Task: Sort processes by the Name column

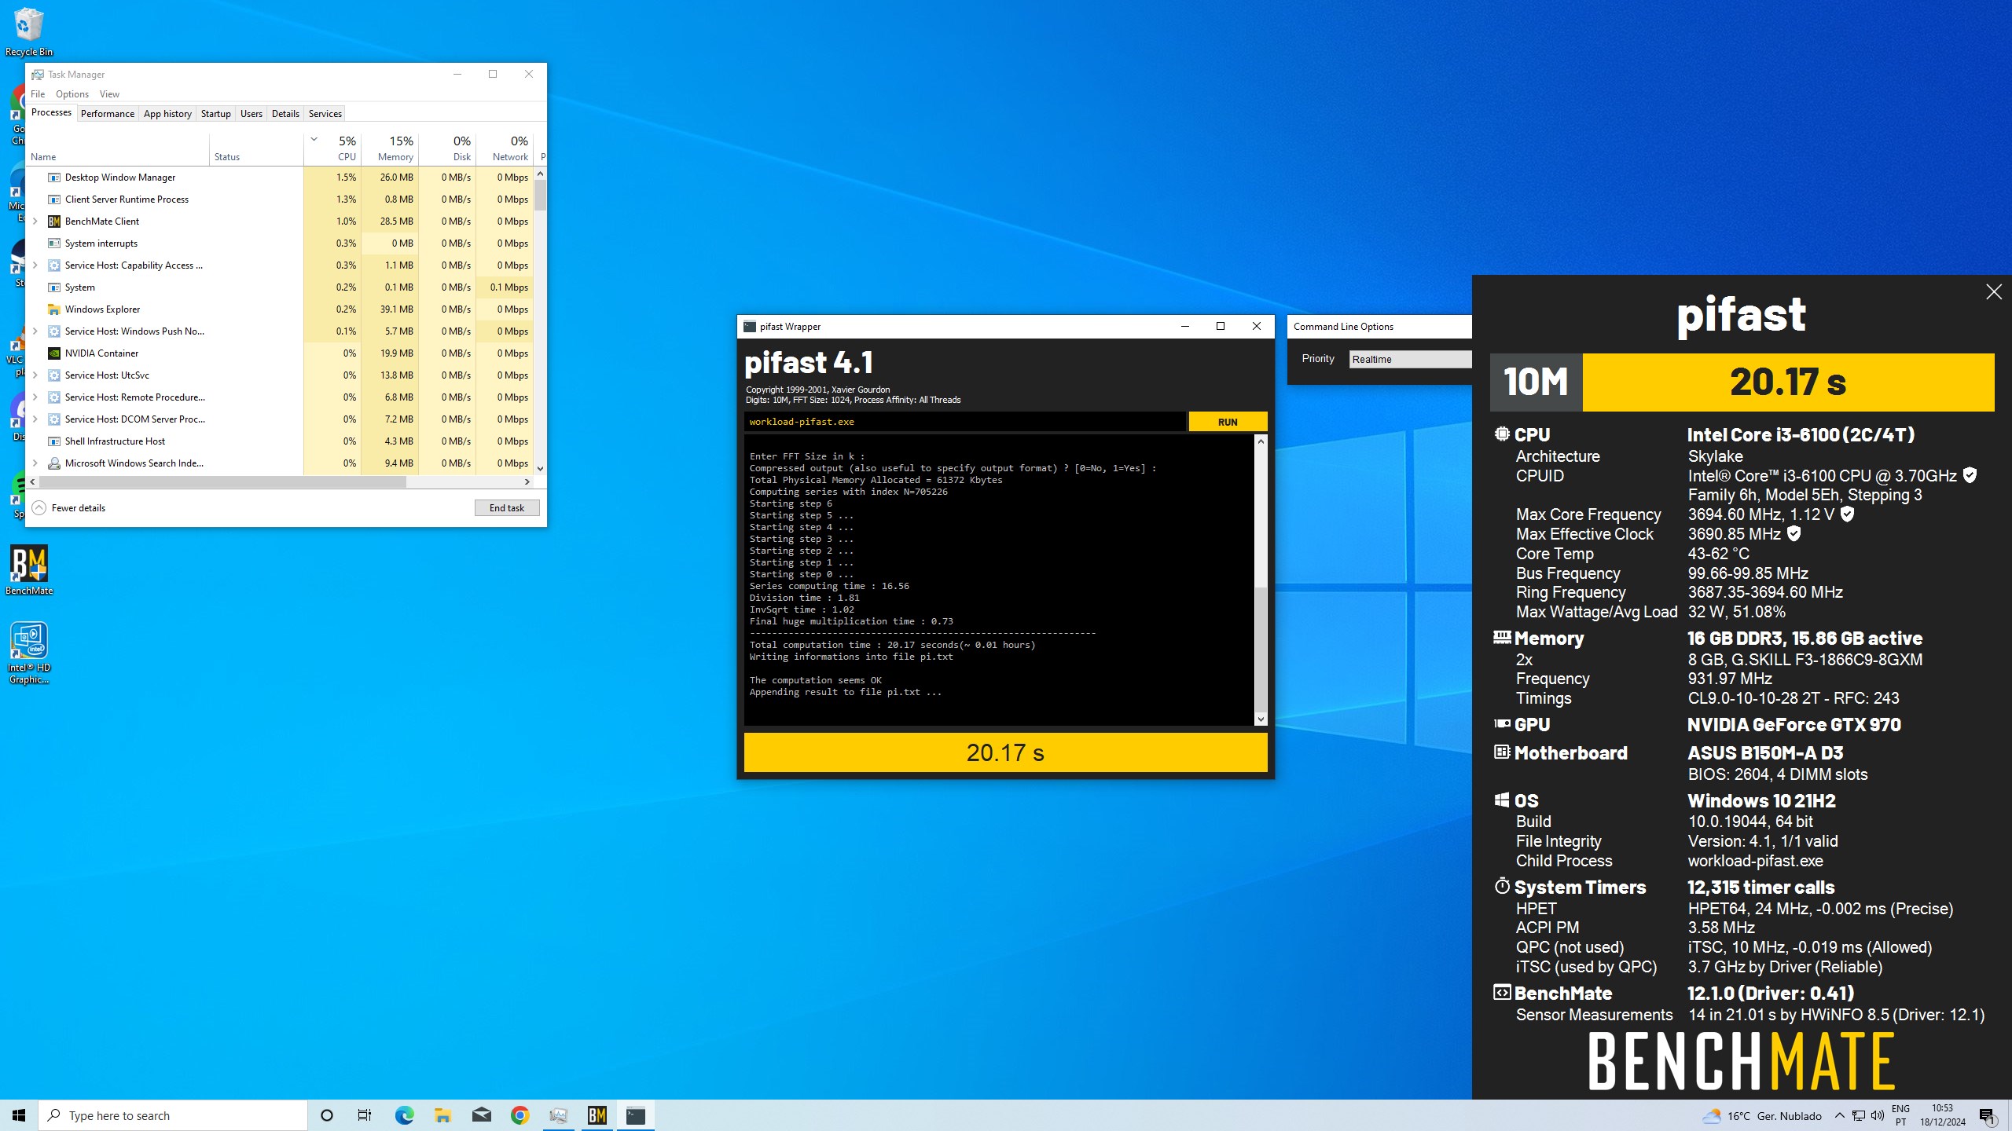Action: click(x=118, y=148)
